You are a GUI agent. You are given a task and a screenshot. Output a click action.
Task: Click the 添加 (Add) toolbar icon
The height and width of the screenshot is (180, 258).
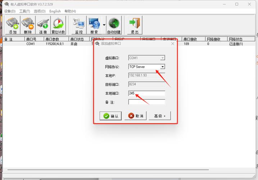pyautogui.click(x=13, y=25)
